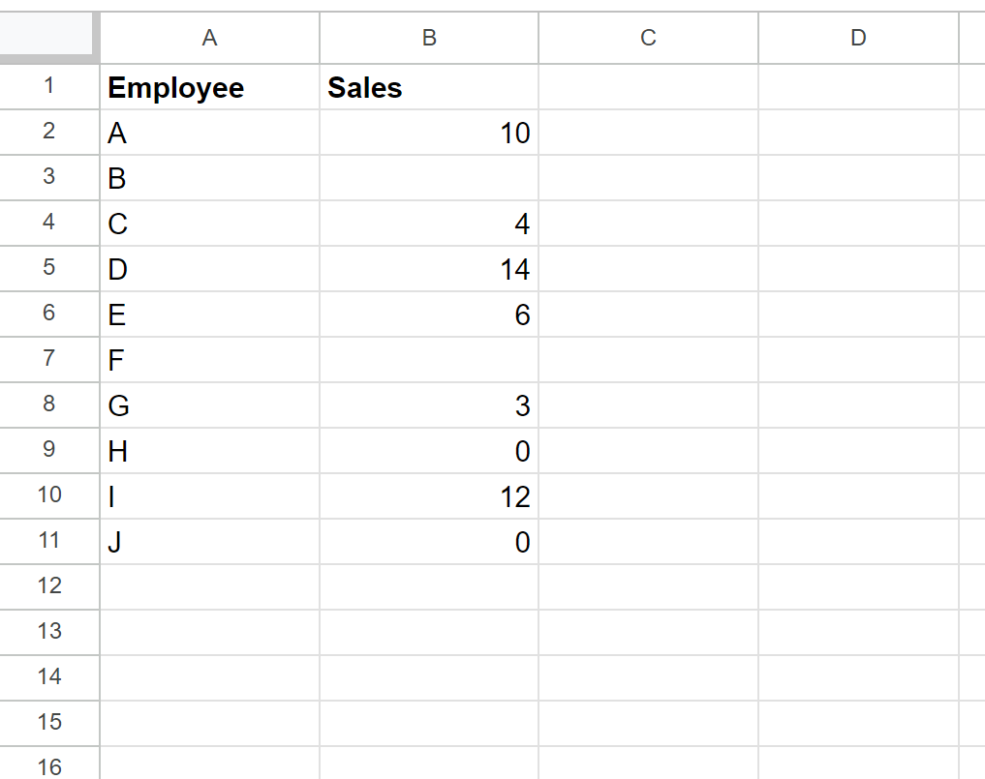Select empty cell C5
The height and width of the screenshot is (779, 985).
click(648, 269)
